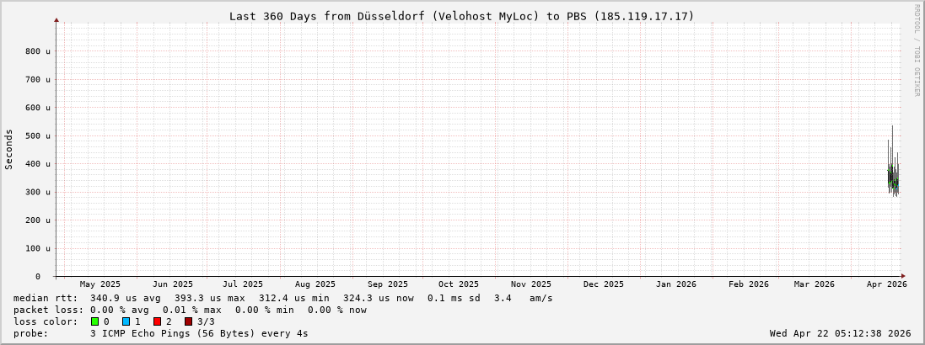
Task: Select the May 2025 x-axis label
Action: click(99, 284)
